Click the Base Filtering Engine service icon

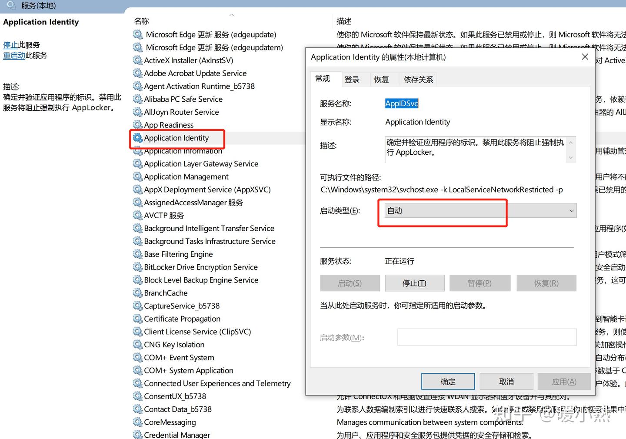click(x=138, y=254)
